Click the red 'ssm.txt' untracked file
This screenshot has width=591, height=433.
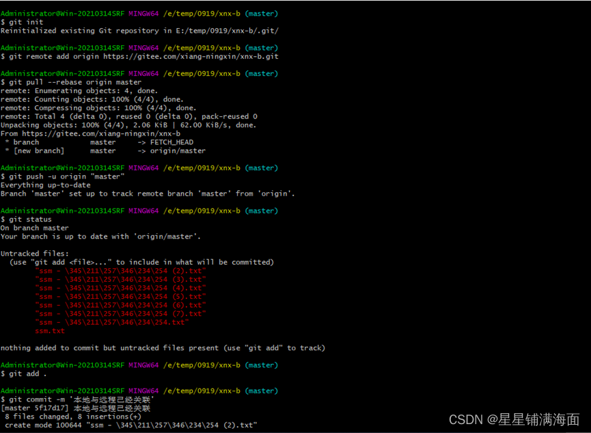[50, 331]
